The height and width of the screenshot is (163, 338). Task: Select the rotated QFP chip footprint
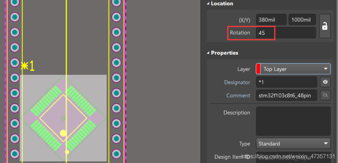click(x=63, y=118)
